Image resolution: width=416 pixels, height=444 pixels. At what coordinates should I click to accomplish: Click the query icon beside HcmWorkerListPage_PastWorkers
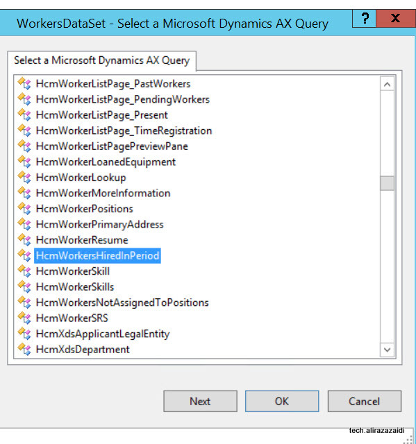[x=24, y=83]
